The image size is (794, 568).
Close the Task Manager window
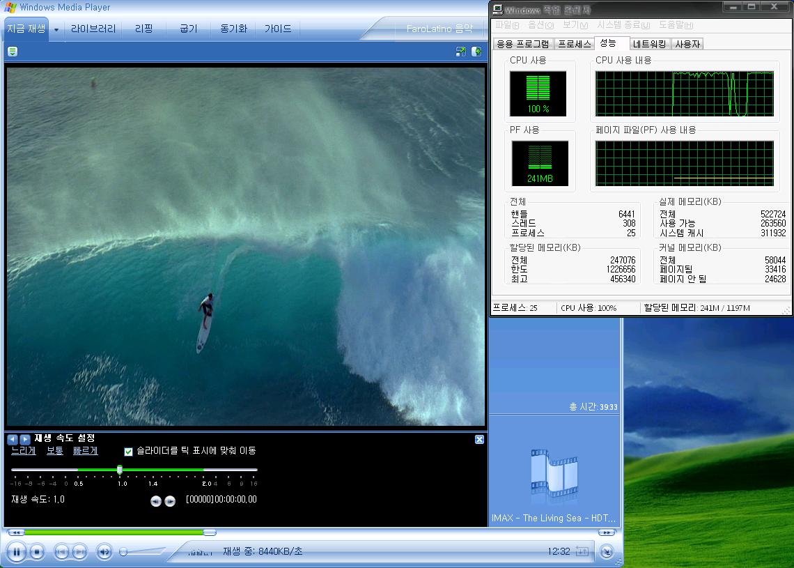(774, 6)
